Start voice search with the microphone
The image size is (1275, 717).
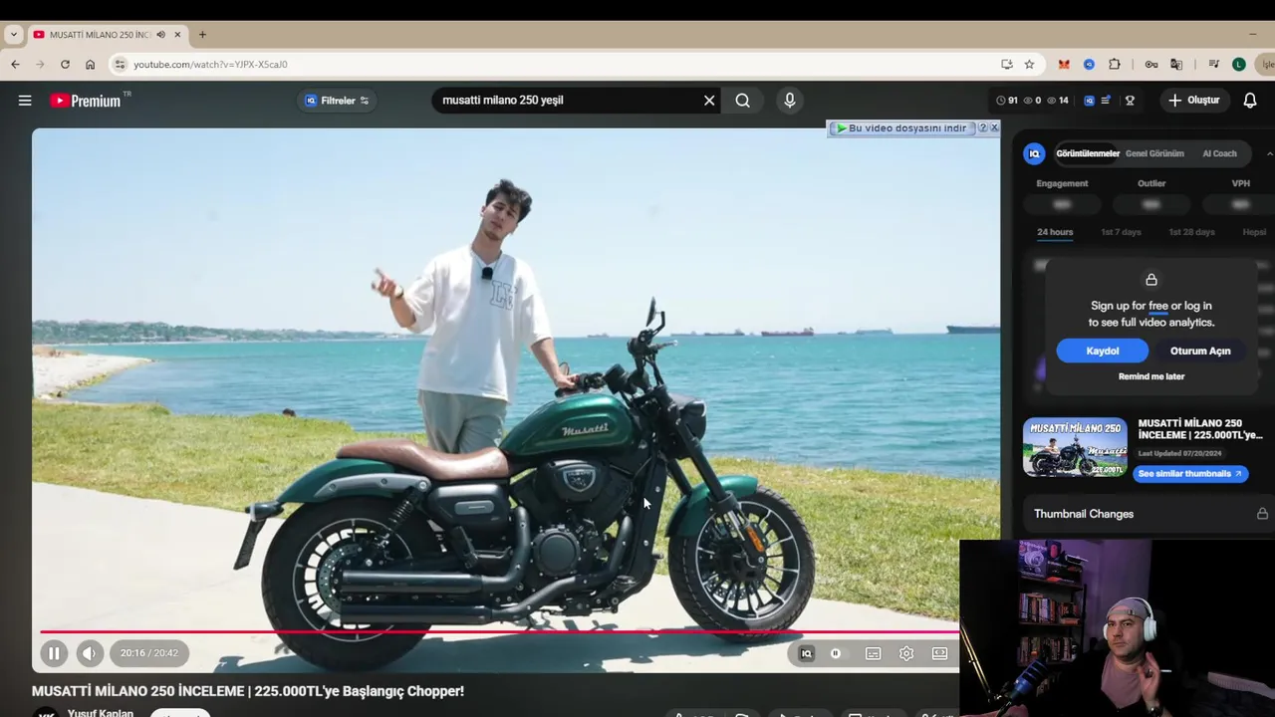(x=790, y=101)
